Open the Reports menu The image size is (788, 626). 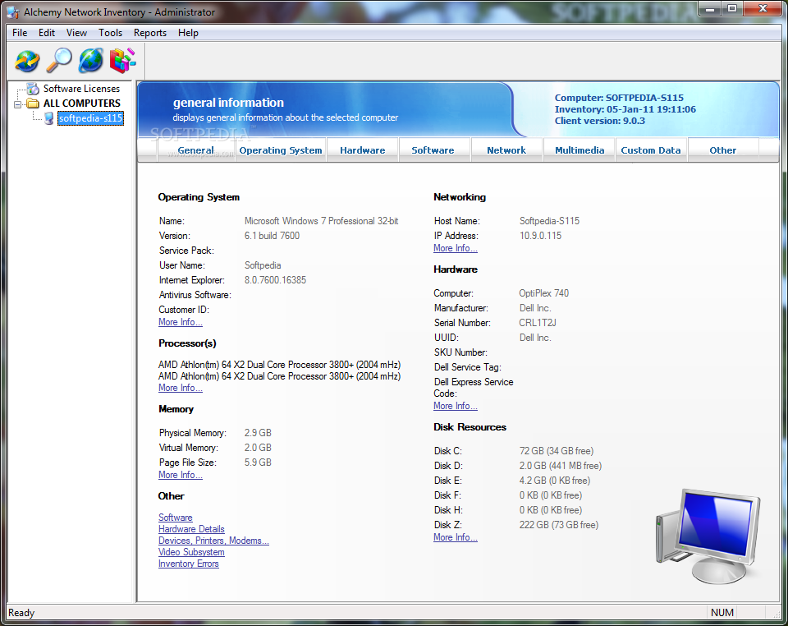[149, 33]
